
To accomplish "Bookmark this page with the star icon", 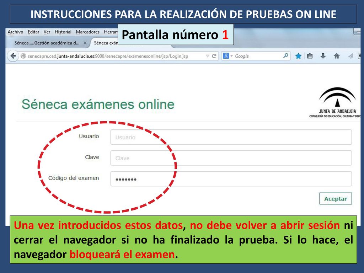I will pos(298,56).
